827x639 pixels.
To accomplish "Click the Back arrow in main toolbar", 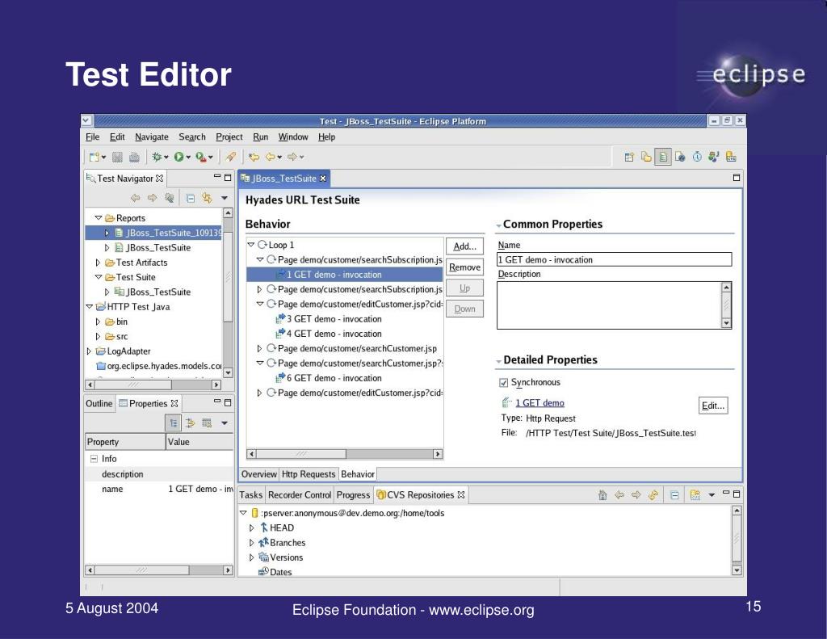I will pos(271,157).
